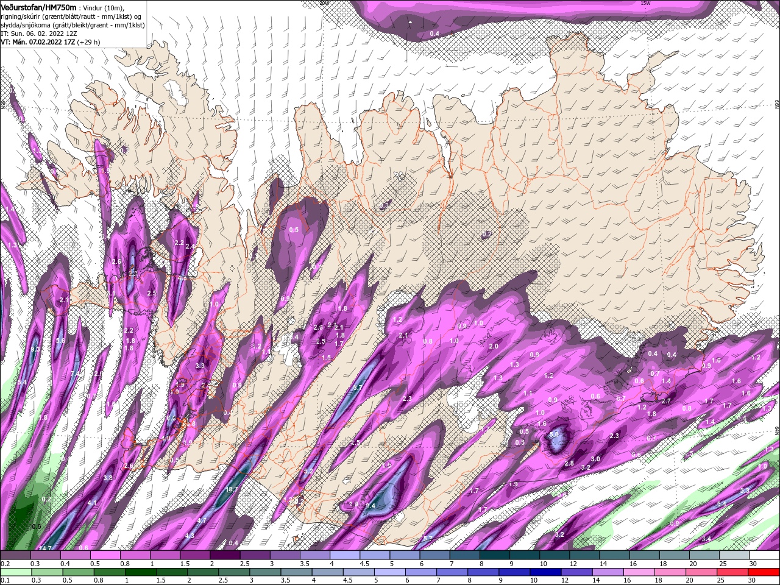
Task: Select white snow swatch above 30
Action: pos(764,555)
